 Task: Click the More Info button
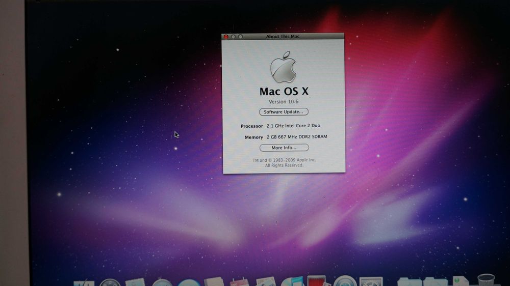coord(284,148)
